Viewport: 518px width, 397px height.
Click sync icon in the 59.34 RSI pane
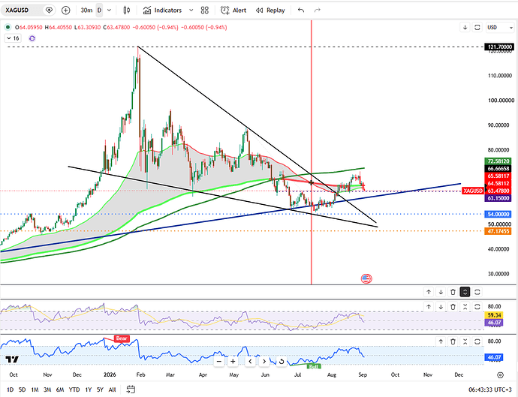[477, 307]
